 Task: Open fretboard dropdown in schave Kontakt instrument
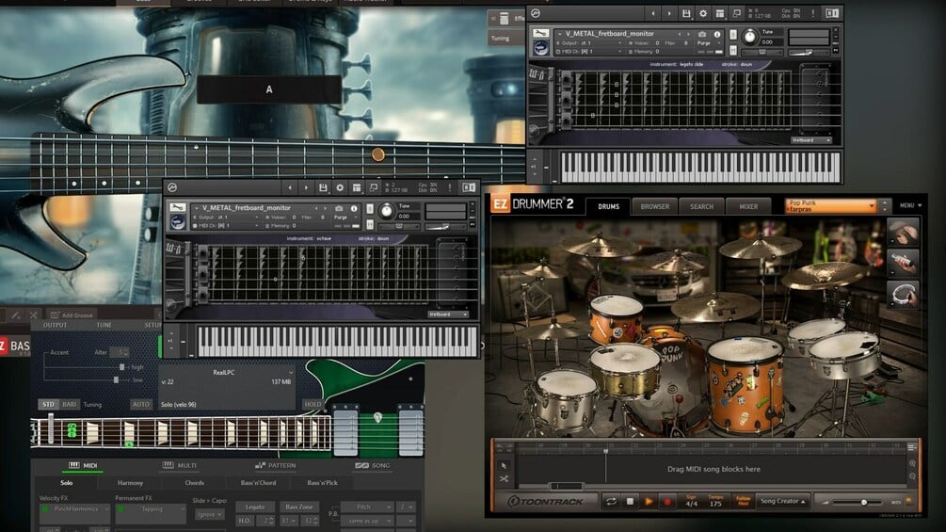pyautogui.click(x=448, y=314)
